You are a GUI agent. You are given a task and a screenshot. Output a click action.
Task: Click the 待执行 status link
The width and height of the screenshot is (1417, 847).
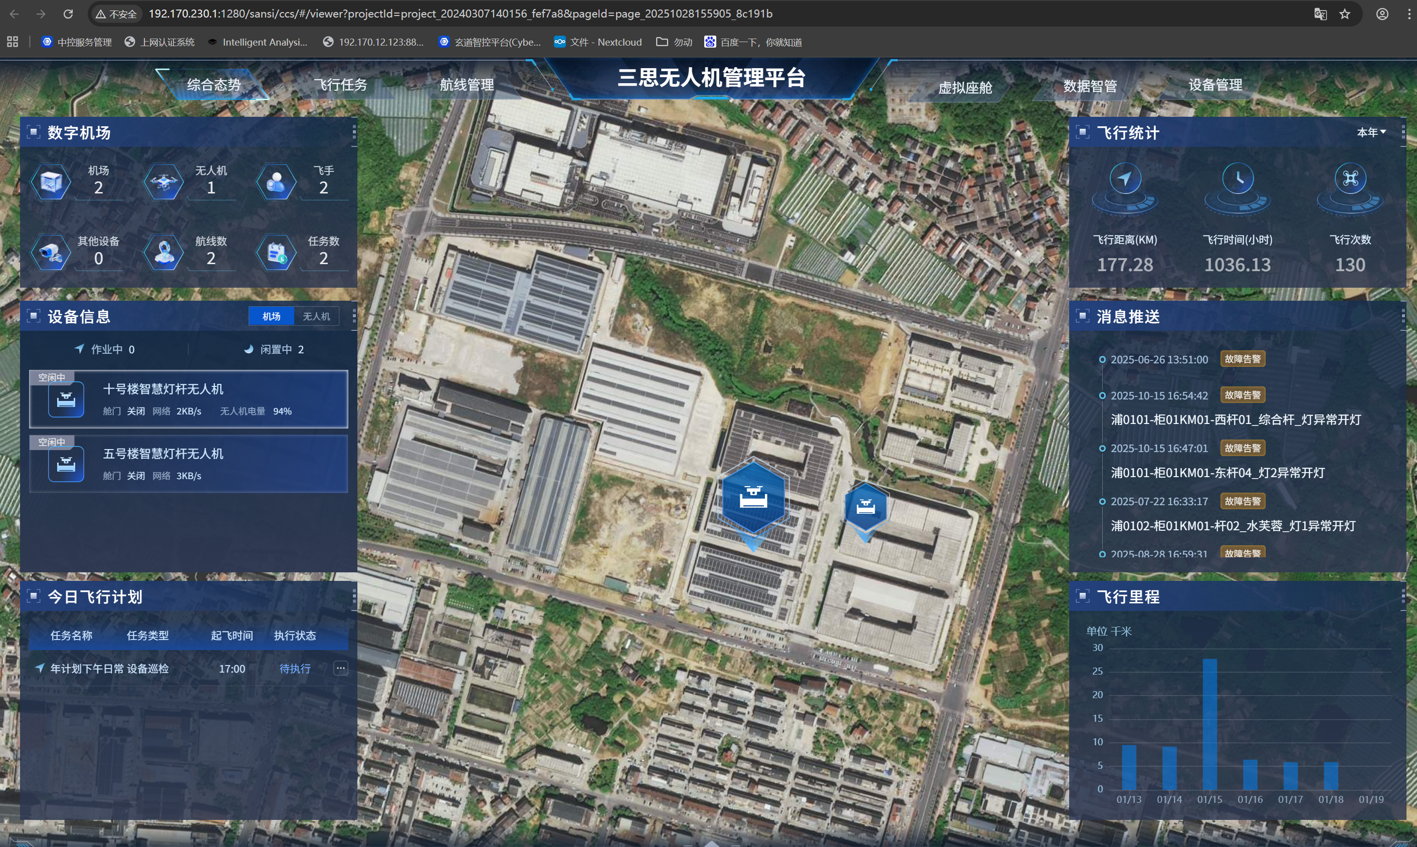coord(294,669)
